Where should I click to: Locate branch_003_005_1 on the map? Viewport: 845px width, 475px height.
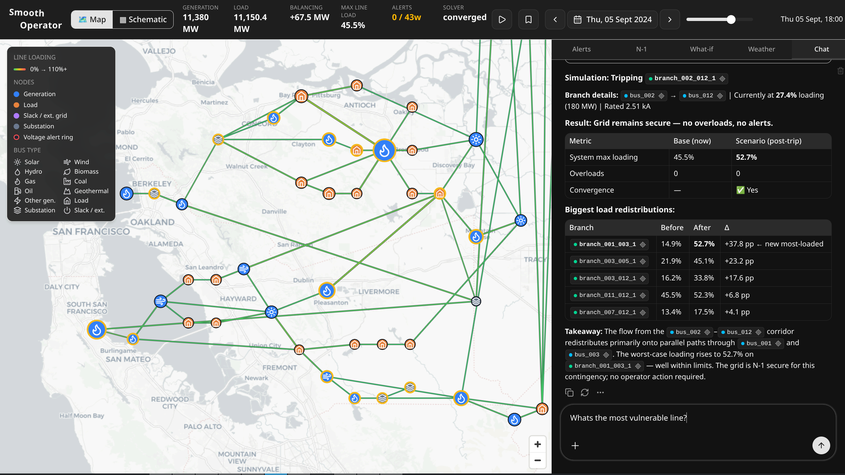point(643,261)
